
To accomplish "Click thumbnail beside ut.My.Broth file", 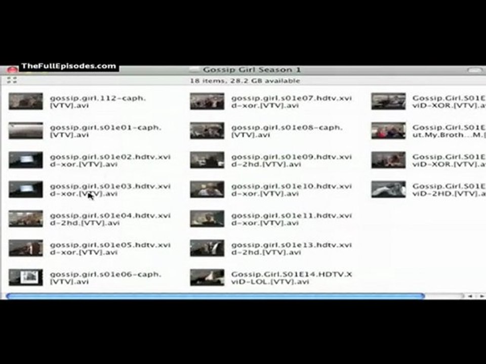I will coord(388,130).
